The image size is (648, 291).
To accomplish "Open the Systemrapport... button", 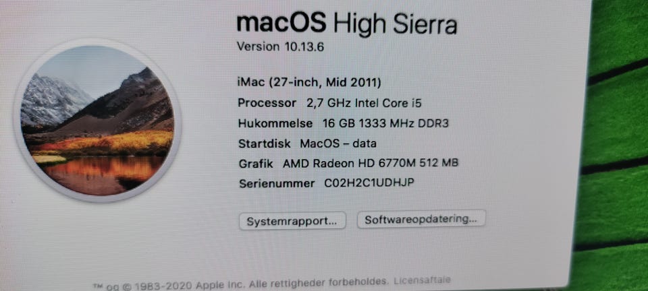I will coord(292,221).
